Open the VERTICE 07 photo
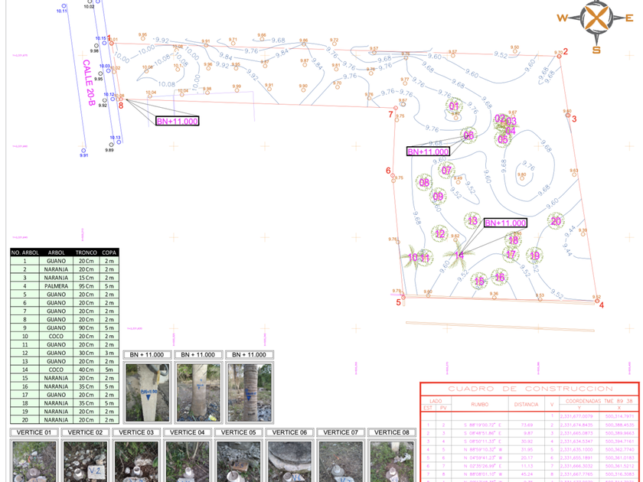 (x=341, y=461)
